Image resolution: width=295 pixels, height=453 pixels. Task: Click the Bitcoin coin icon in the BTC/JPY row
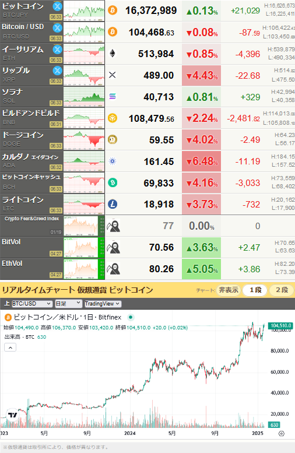click(113, 10)
